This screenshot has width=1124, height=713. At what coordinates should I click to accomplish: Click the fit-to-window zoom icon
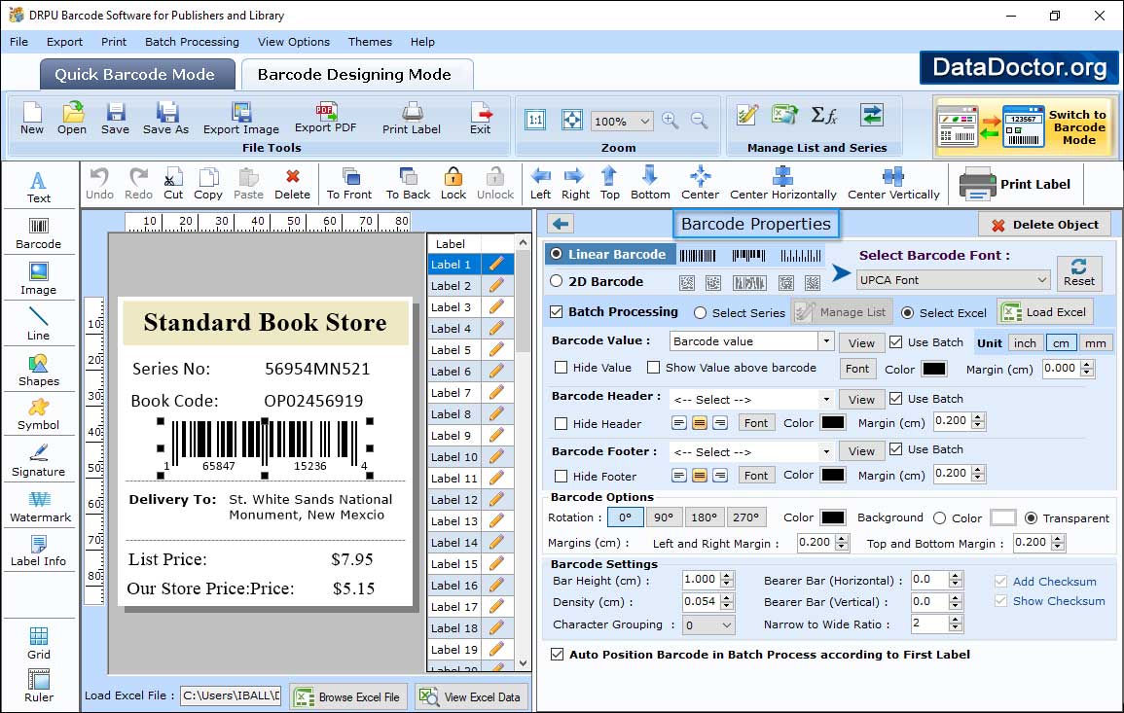[x=572, y=120]
